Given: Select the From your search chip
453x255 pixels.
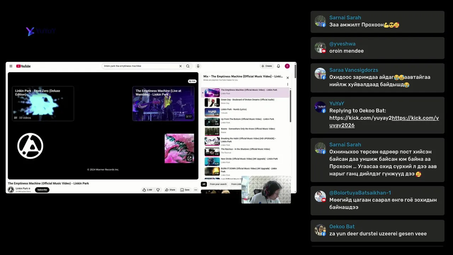Looking at the screenshot, I should click(x=218, y=184).
